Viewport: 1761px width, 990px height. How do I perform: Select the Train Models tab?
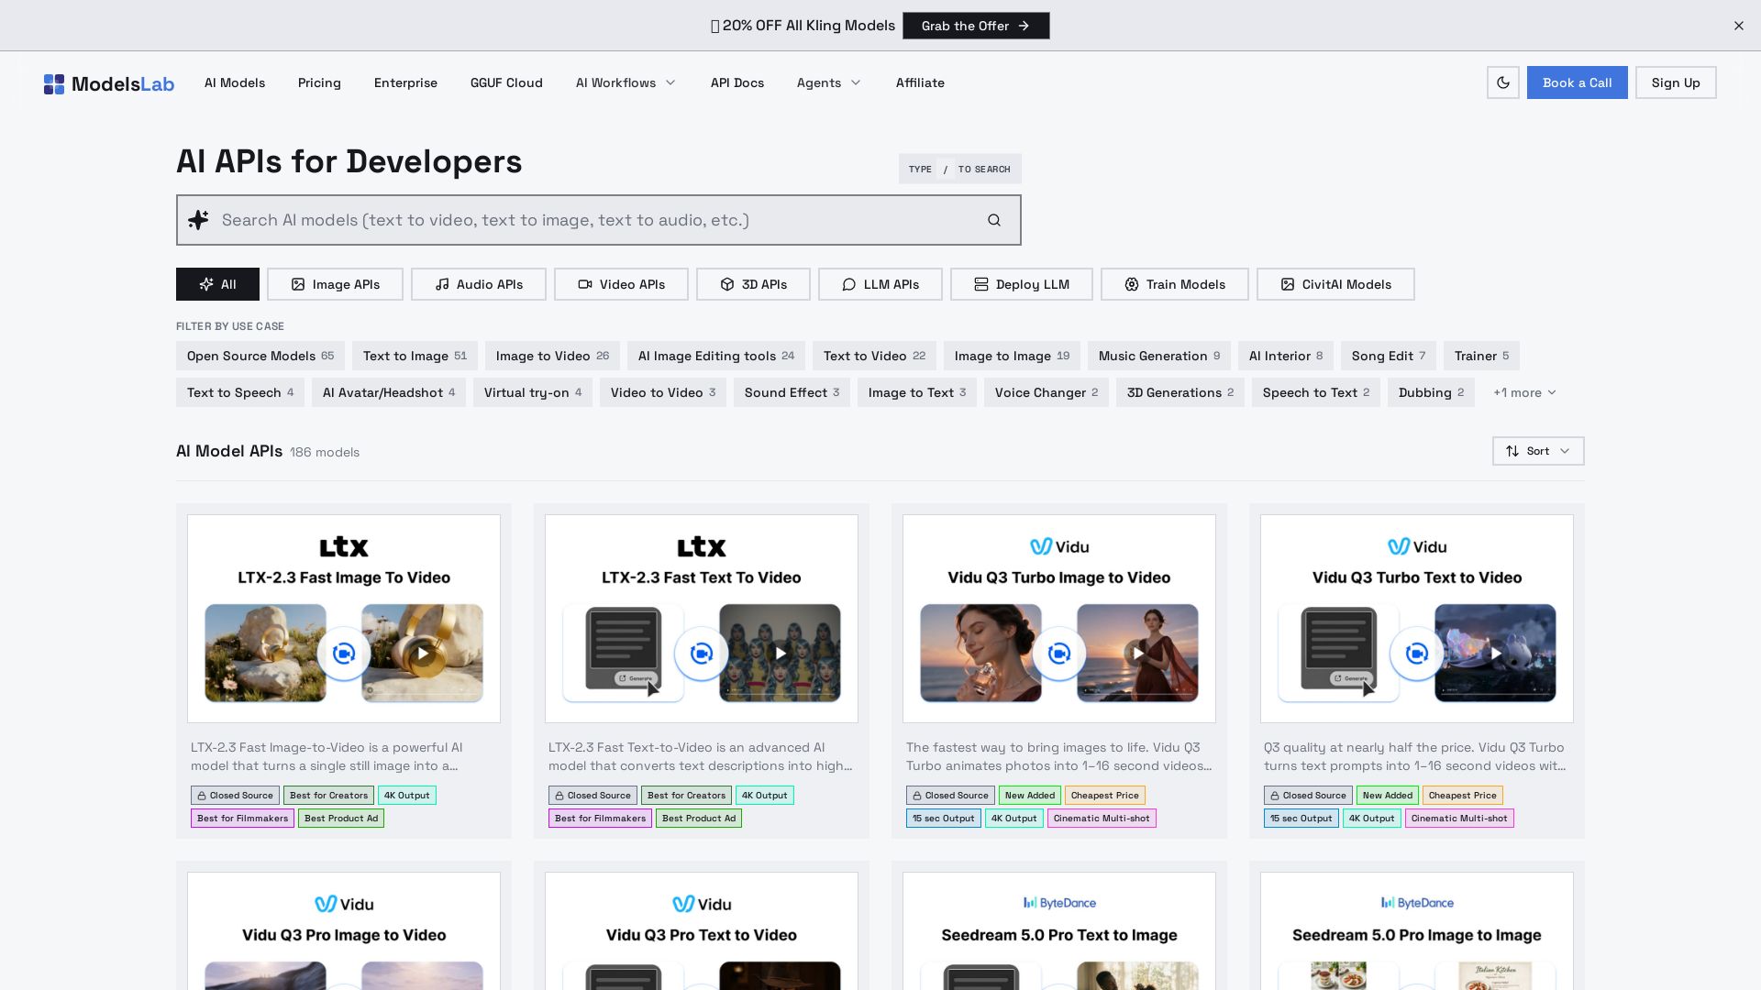click(1175, 284)
